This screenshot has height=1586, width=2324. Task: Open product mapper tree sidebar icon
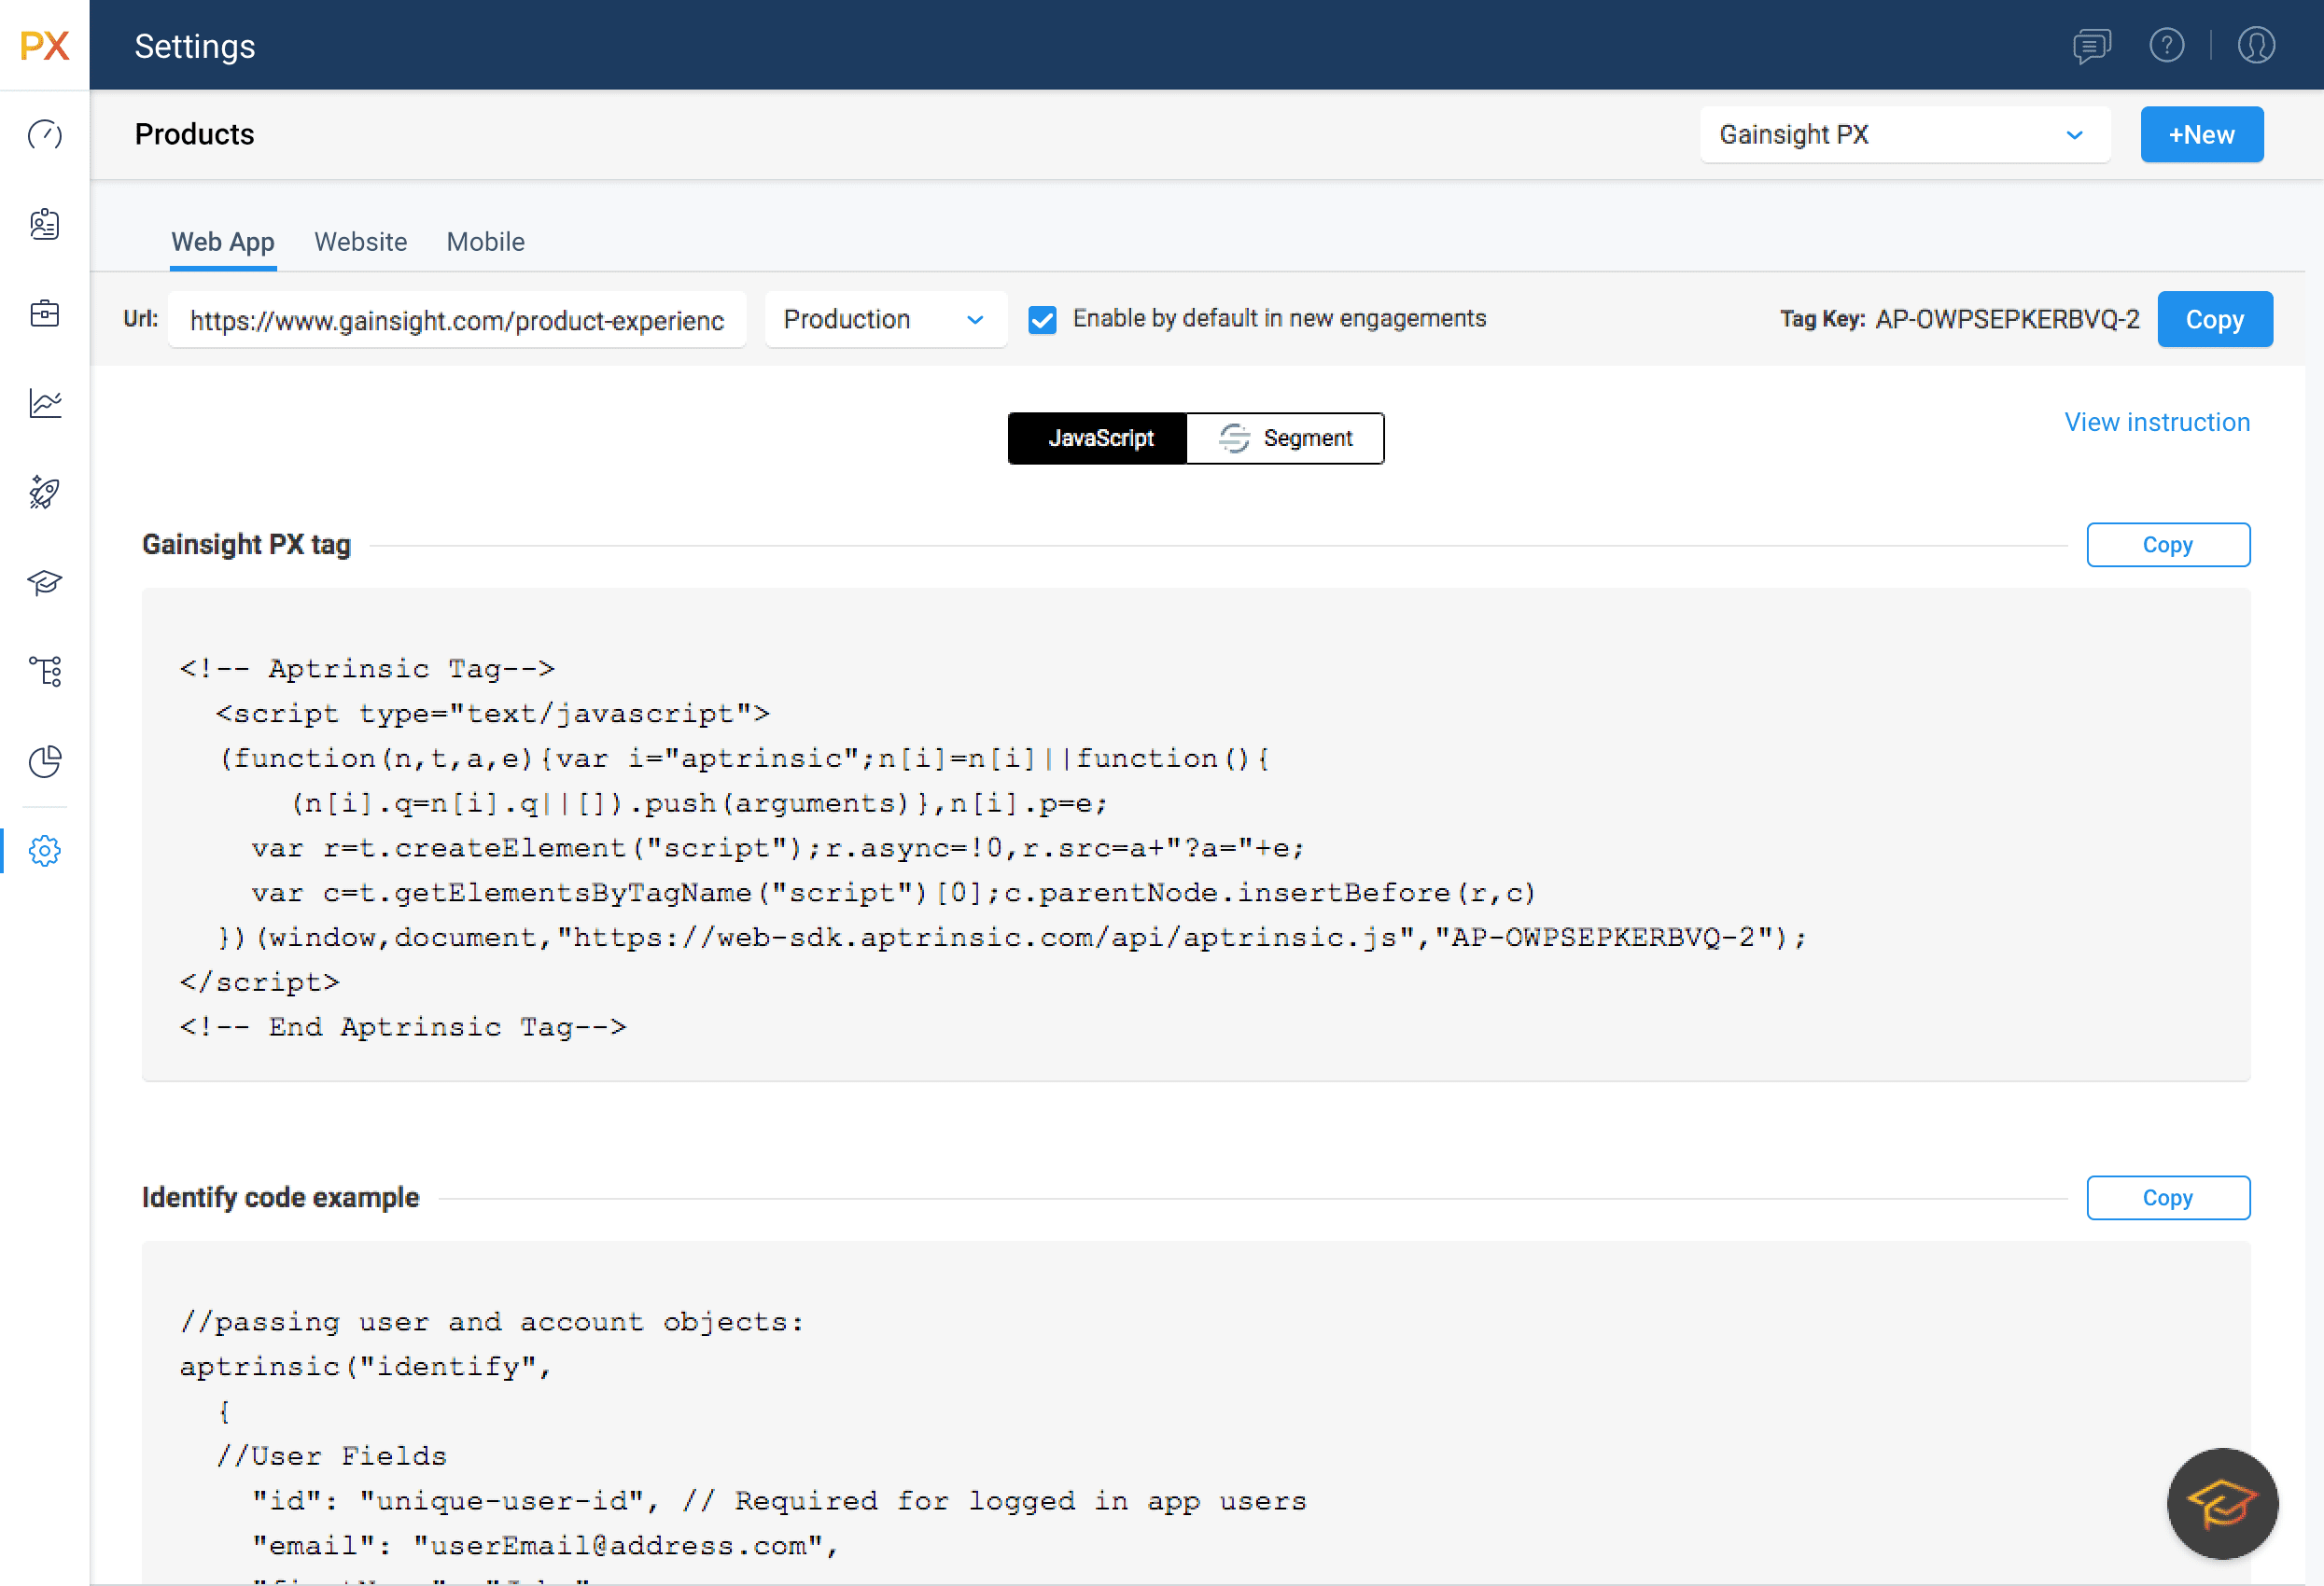(x=44, y=671)
